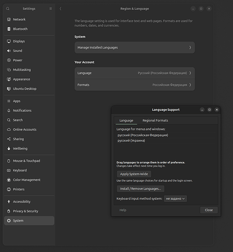Click the Keyboard icon in the sidebar

pos(9,170)
